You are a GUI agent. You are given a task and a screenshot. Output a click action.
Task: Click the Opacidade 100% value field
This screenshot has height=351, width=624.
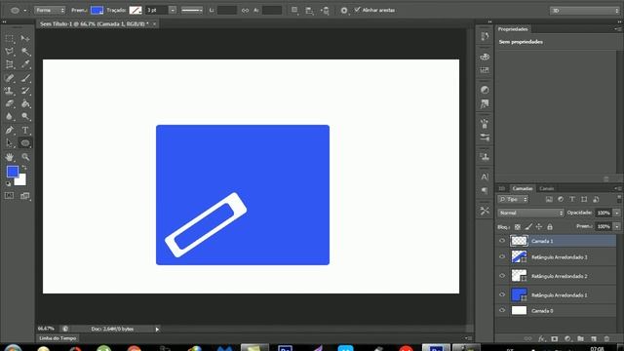click(x=604, y=213)
